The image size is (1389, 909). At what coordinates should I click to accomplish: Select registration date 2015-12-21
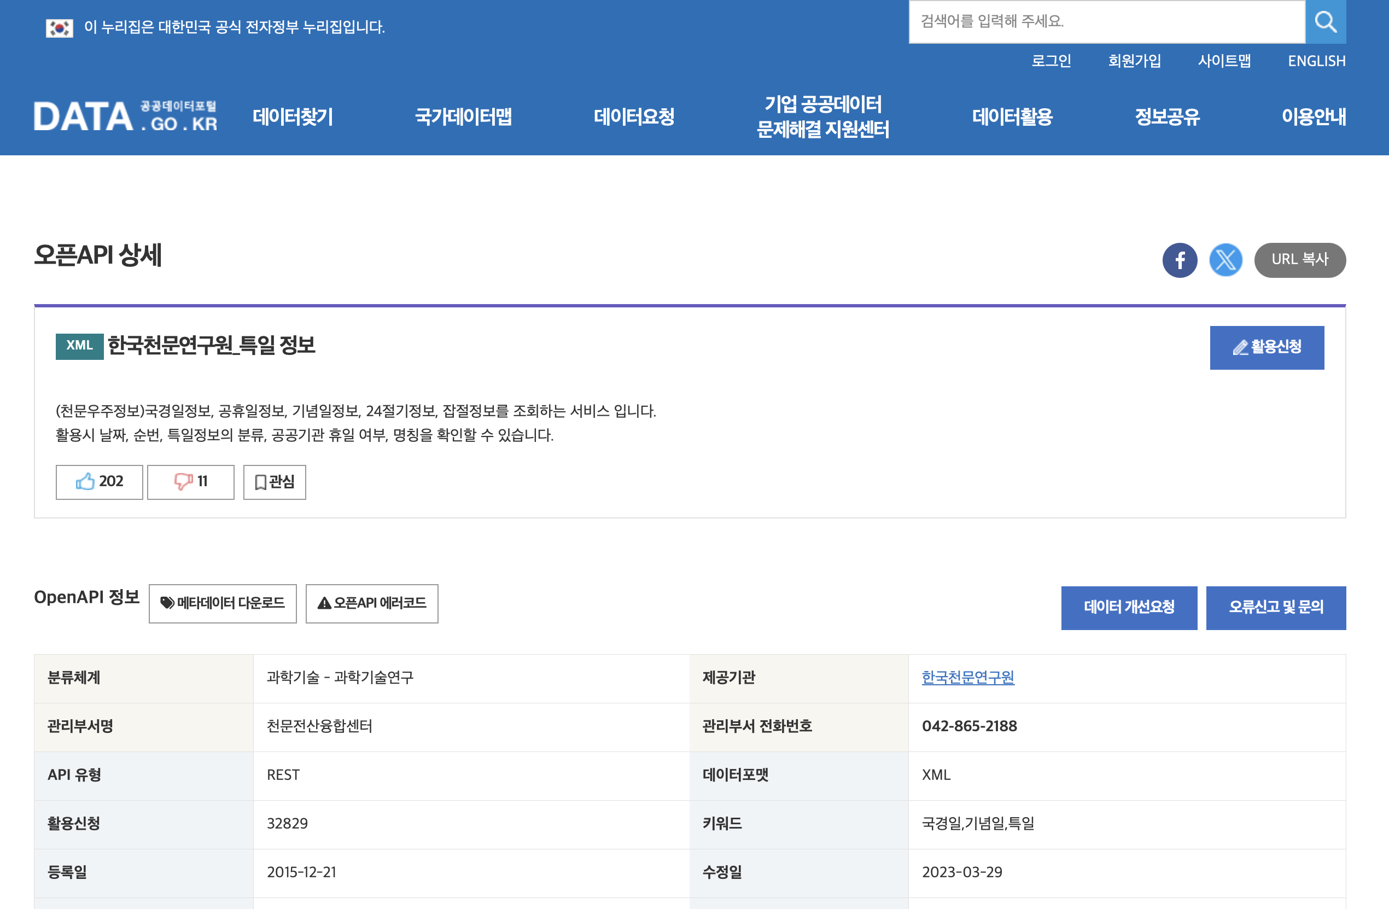point(301,872)
